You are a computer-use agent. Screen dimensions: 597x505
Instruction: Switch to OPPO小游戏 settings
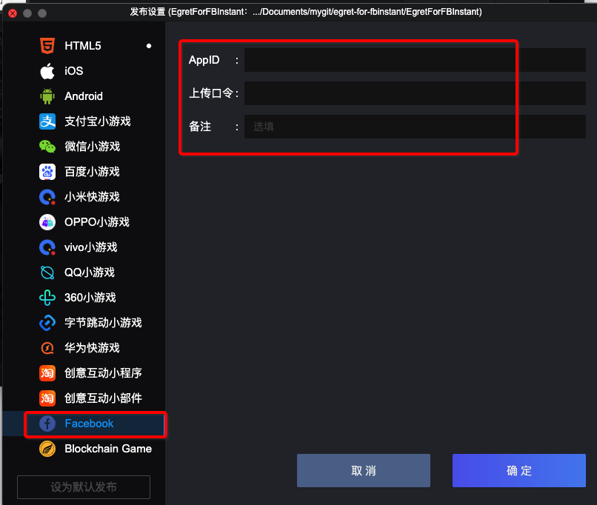[96, 222]
